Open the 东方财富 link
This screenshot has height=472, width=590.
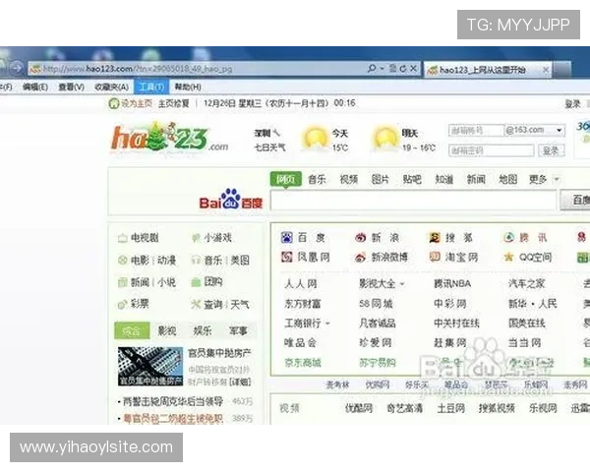[303, 304]
